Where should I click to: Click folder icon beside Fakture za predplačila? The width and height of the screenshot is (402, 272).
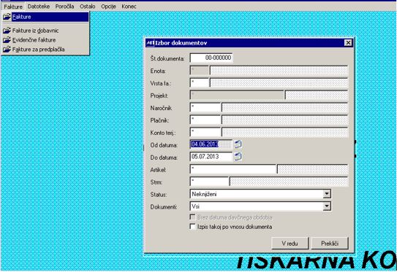tap(7, 50)
